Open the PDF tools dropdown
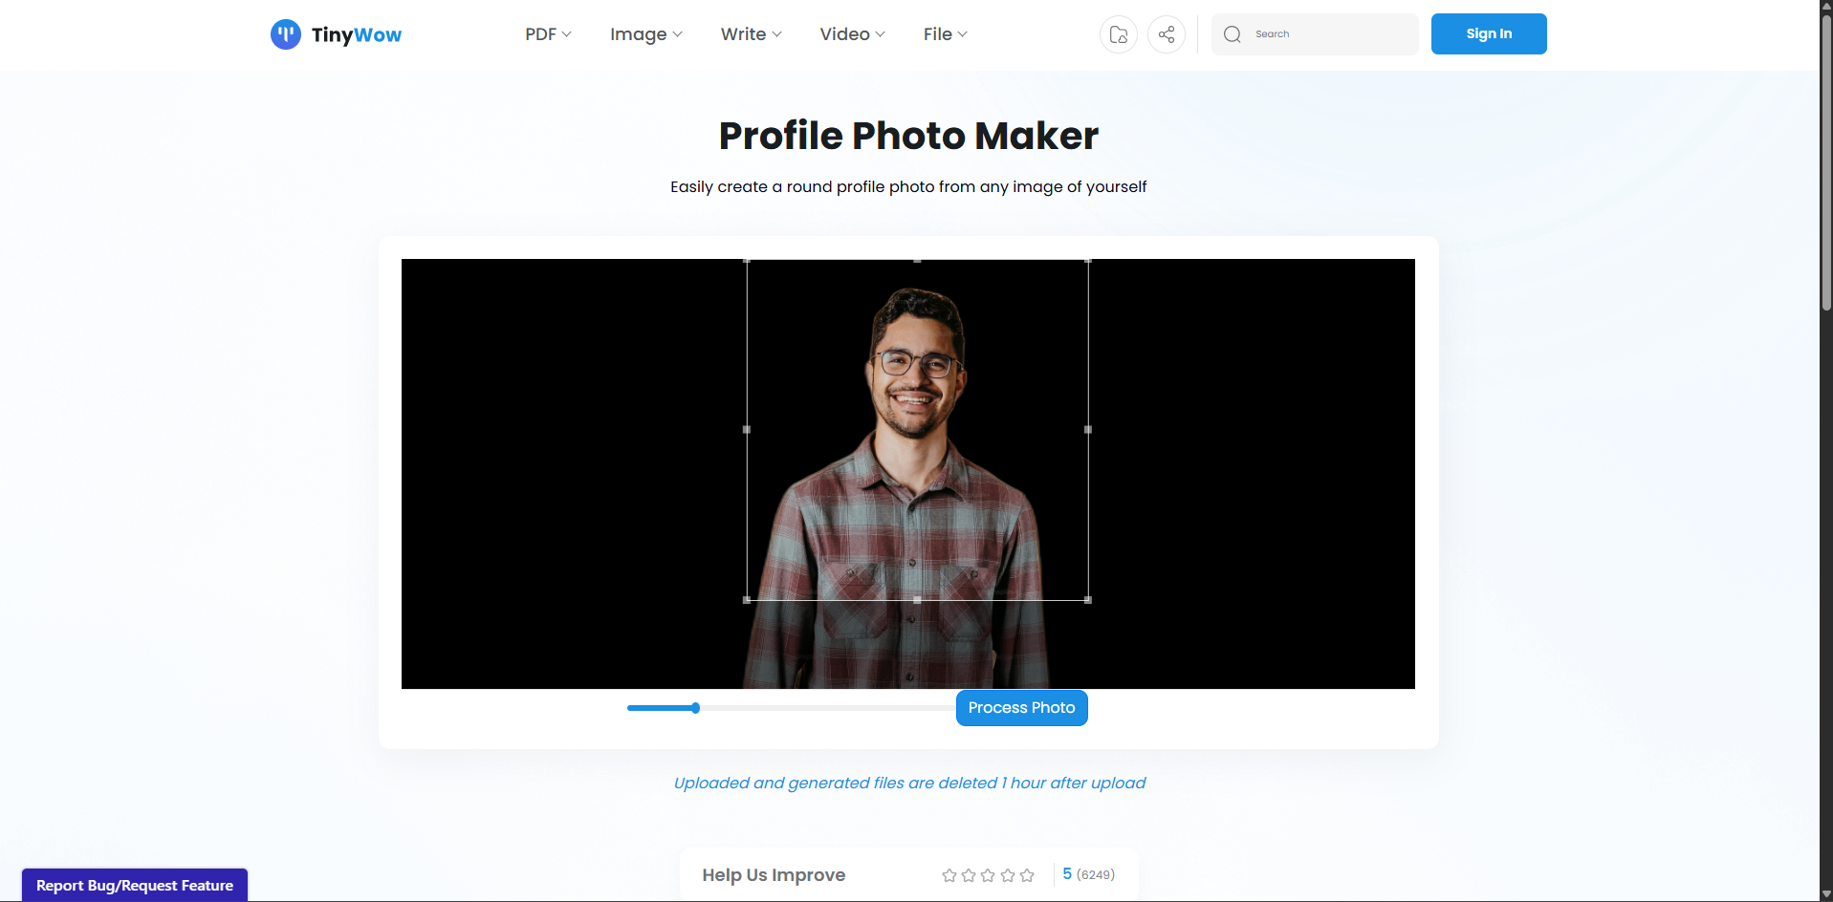The height and width of the screenshot is (902, 1833). (x=547, y=33)
